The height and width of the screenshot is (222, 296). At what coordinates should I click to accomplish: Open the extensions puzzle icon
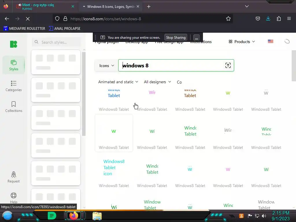[279, 18]
